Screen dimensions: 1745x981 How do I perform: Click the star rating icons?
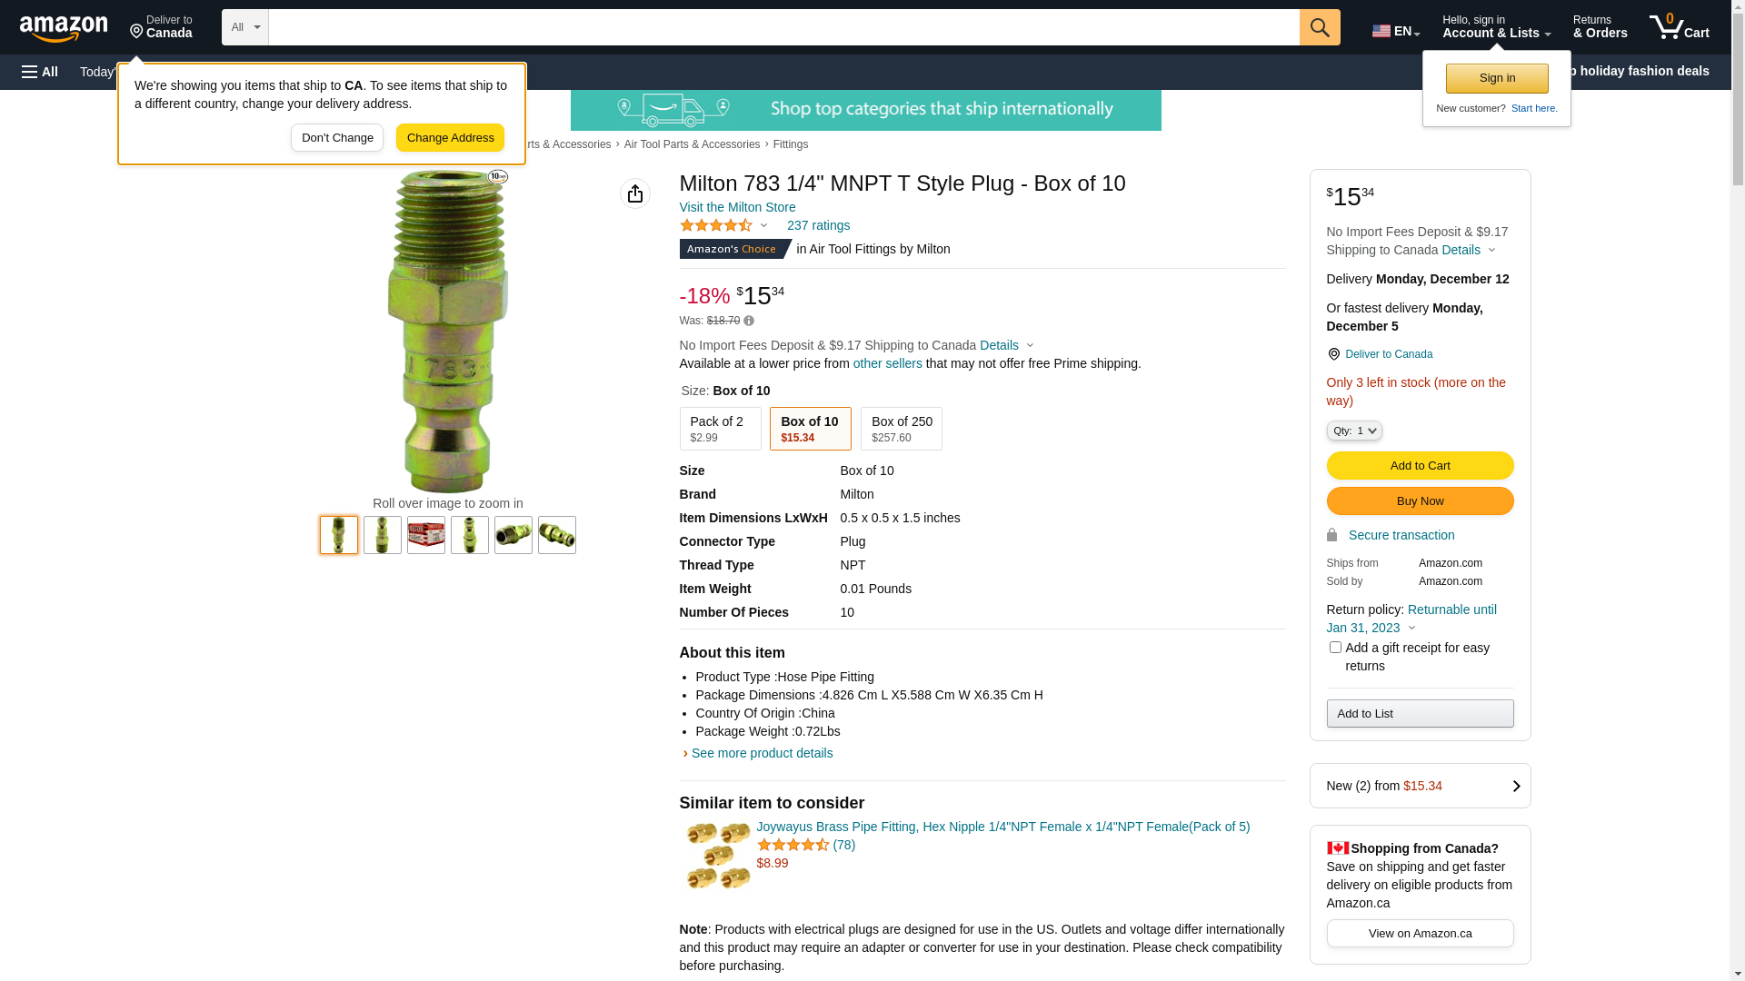click(716, 225)
